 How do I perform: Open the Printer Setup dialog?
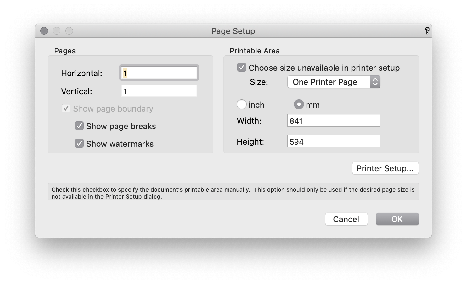[x=385, y=168]
